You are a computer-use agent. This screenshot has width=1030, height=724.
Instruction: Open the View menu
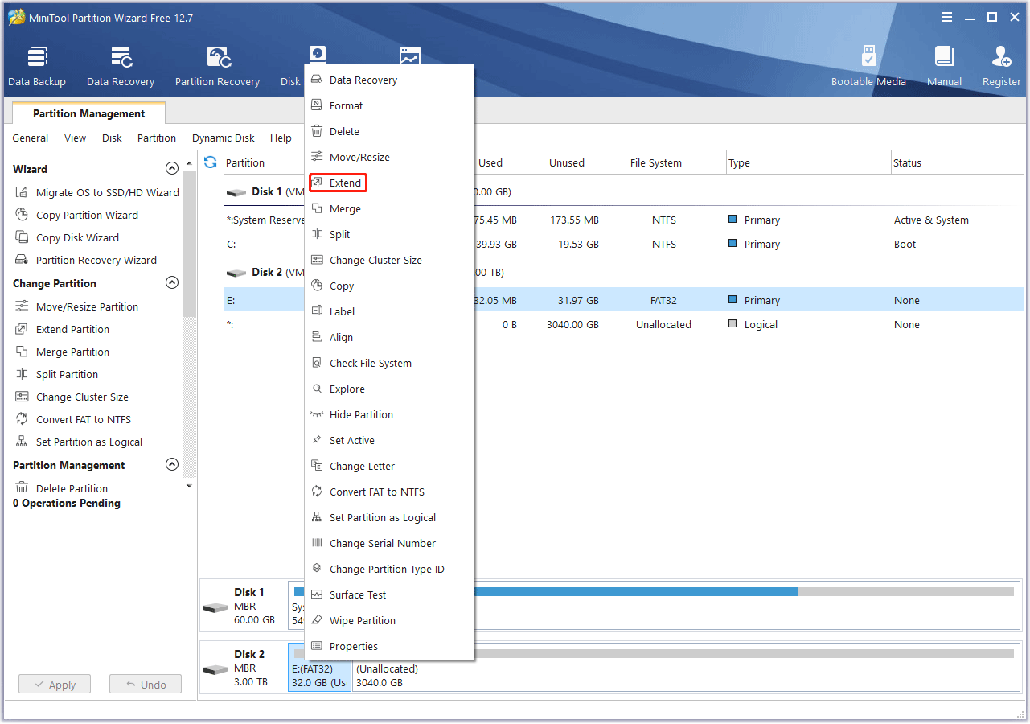[75, 138]
